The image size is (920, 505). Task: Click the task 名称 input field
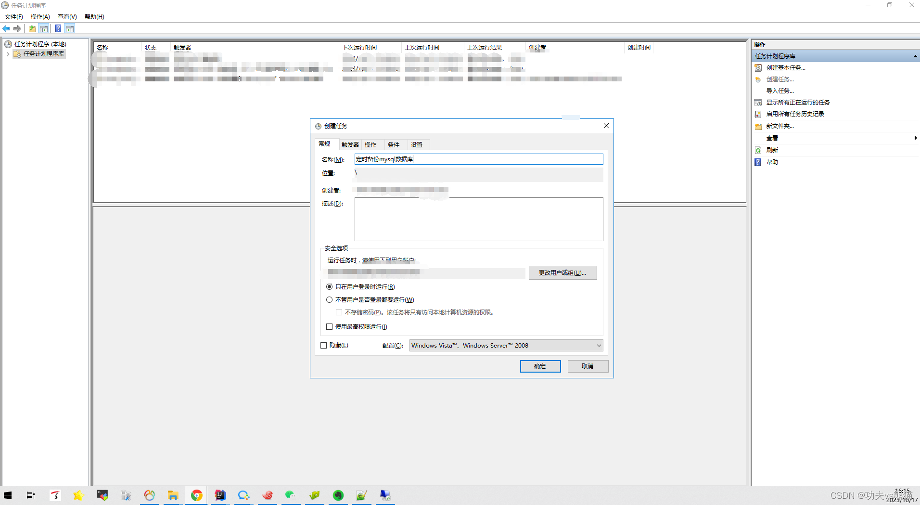pos(478,159)
